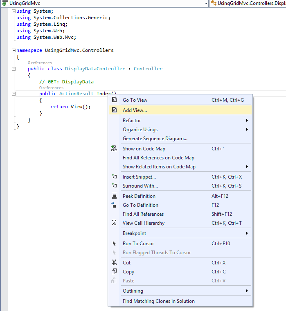The width and height of the screenshot is (286, 311).
Task: Collapse the using directives block
Action: 14,11
